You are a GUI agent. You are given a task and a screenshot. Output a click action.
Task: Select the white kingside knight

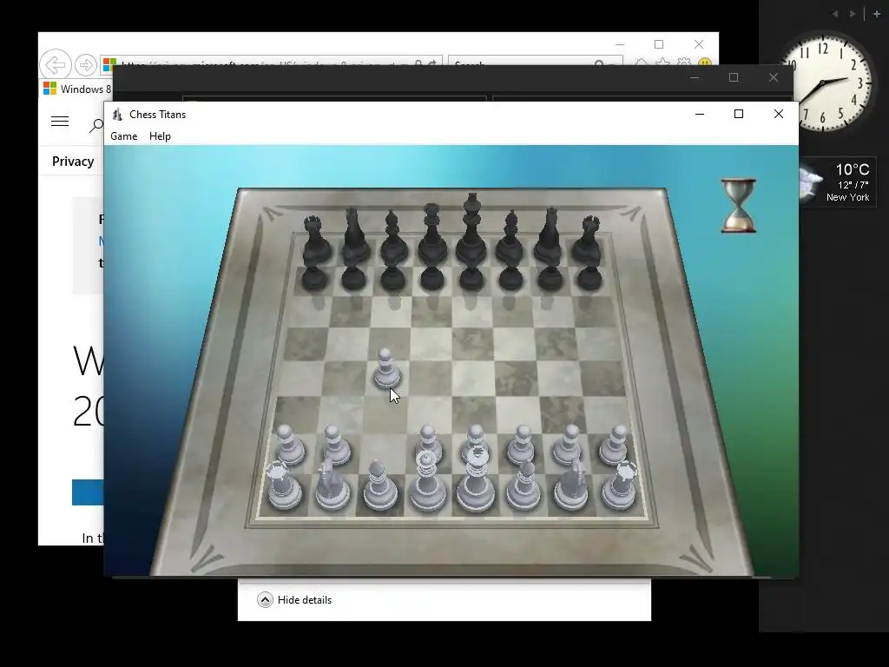571,485
